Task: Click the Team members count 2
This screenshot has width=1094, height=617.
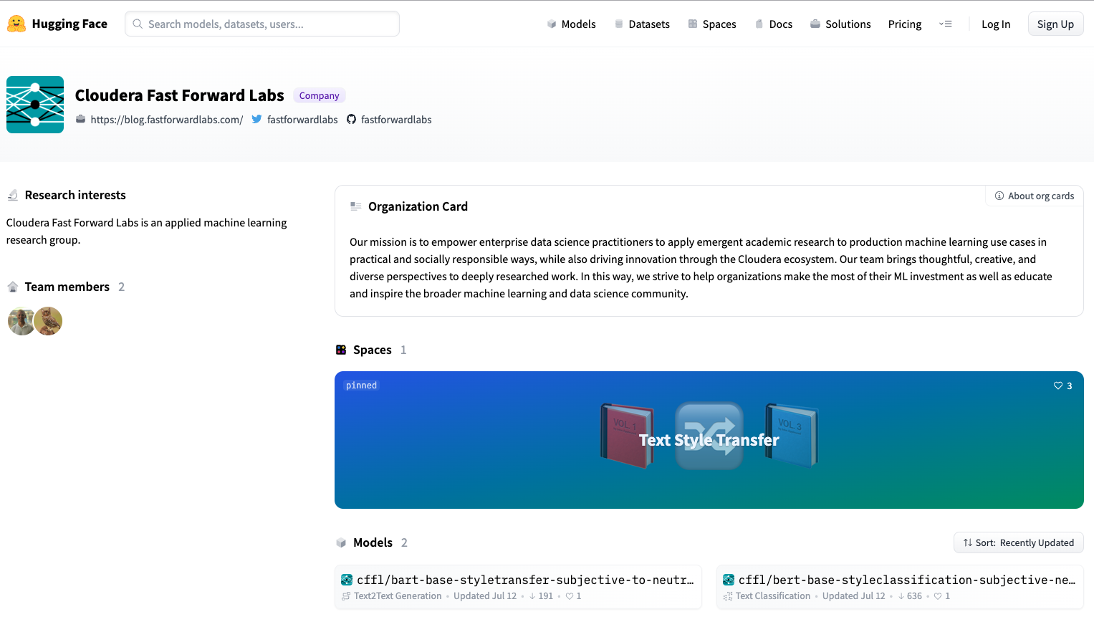Action: click(121, 287)
